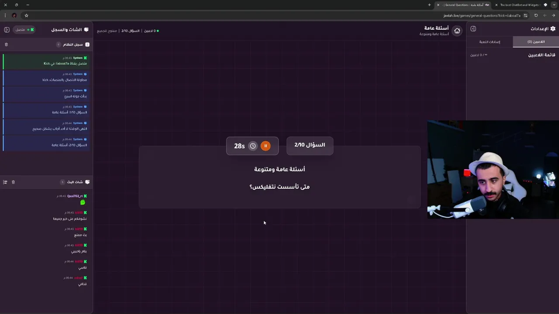Click the clock icon beside 28s
Screen dimensions: 559x314
[253, 146]
